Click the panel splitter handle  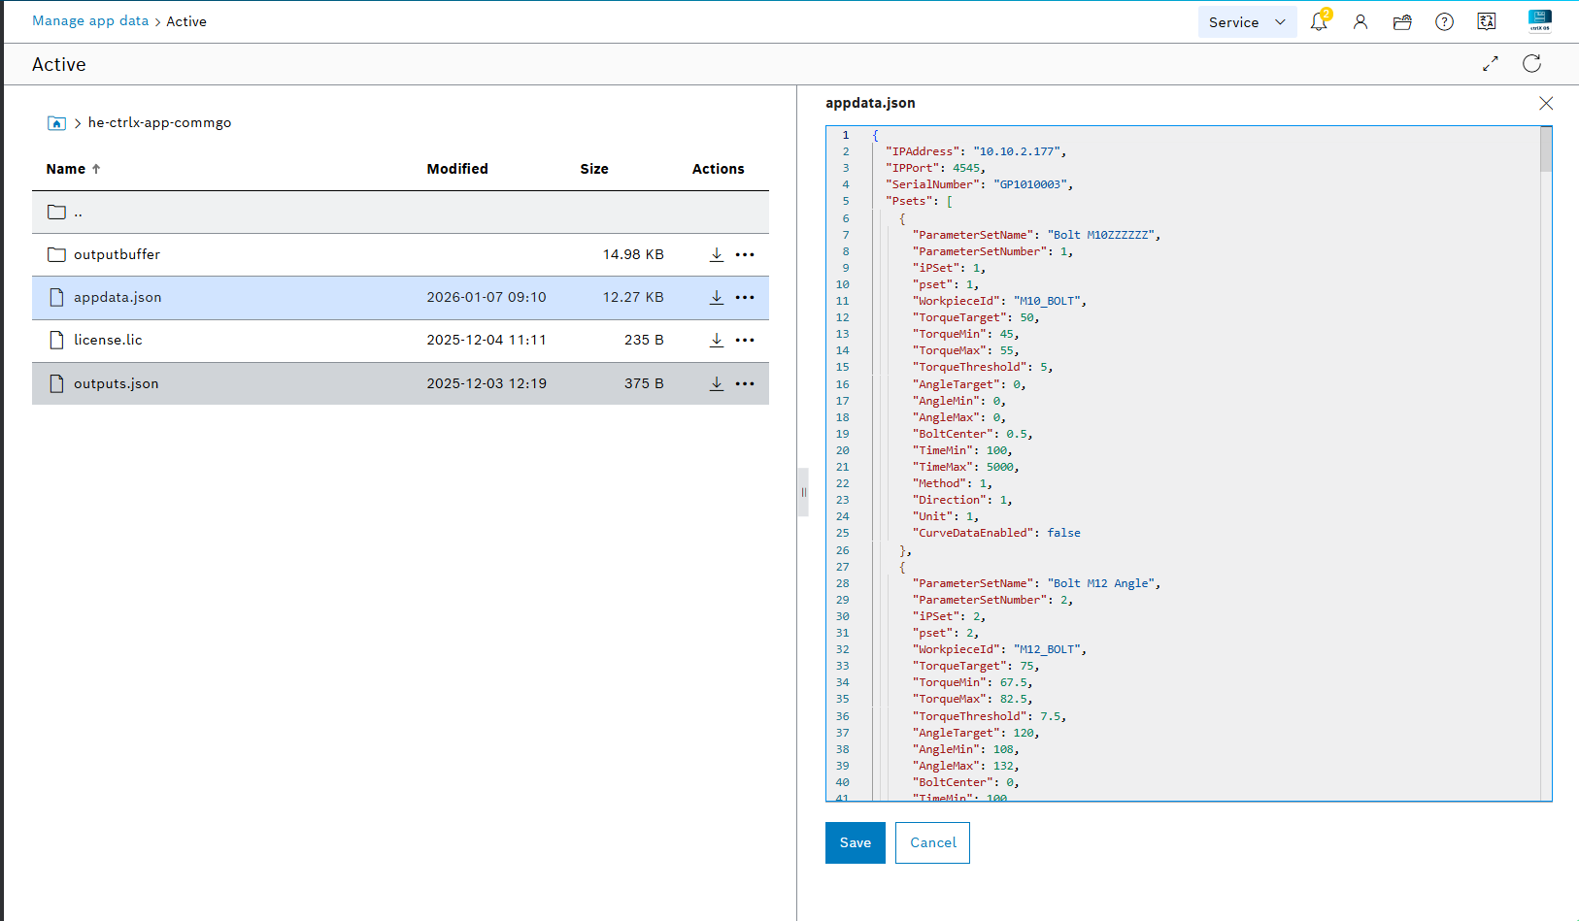(803, 492)
